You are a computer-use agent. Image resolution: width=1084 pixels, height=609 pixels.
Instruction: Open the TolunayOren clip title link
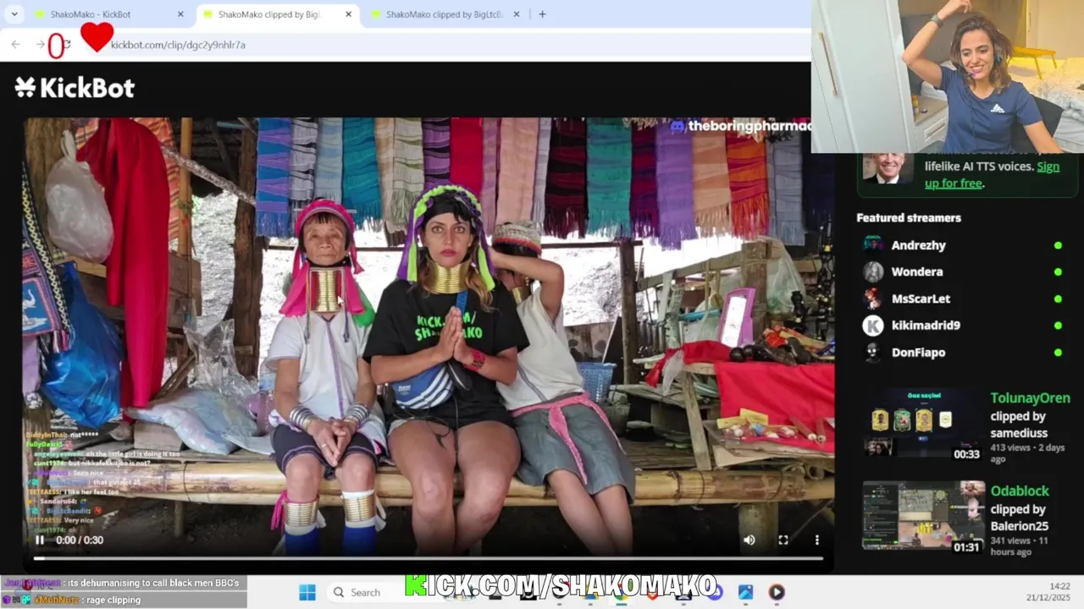[1030, 398]
